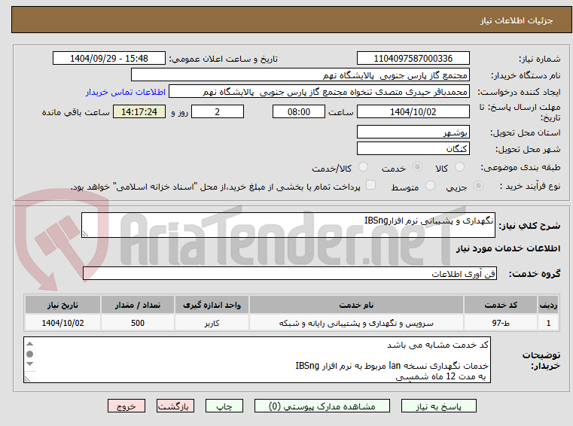
Task: Click the نام دستگاه خریدار field
Action: 300,75
